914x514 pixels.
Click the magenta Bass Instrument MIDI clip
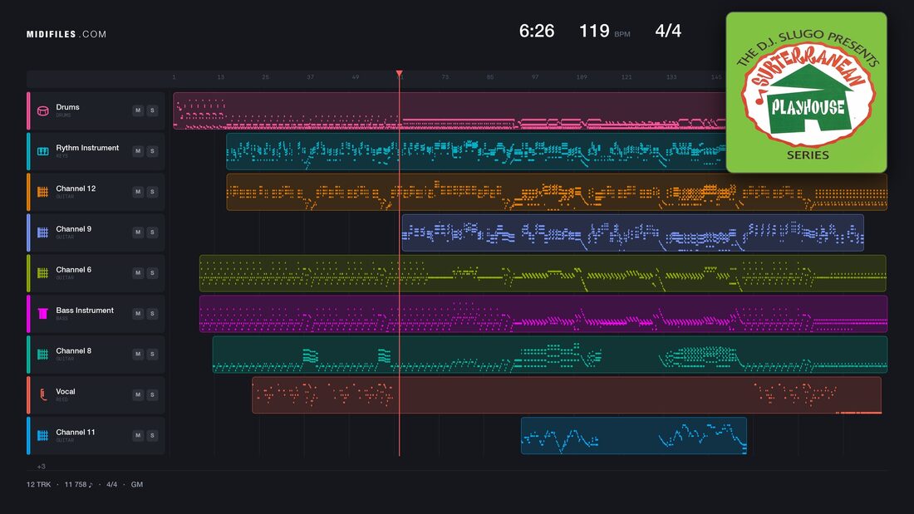tap(543, 314)
